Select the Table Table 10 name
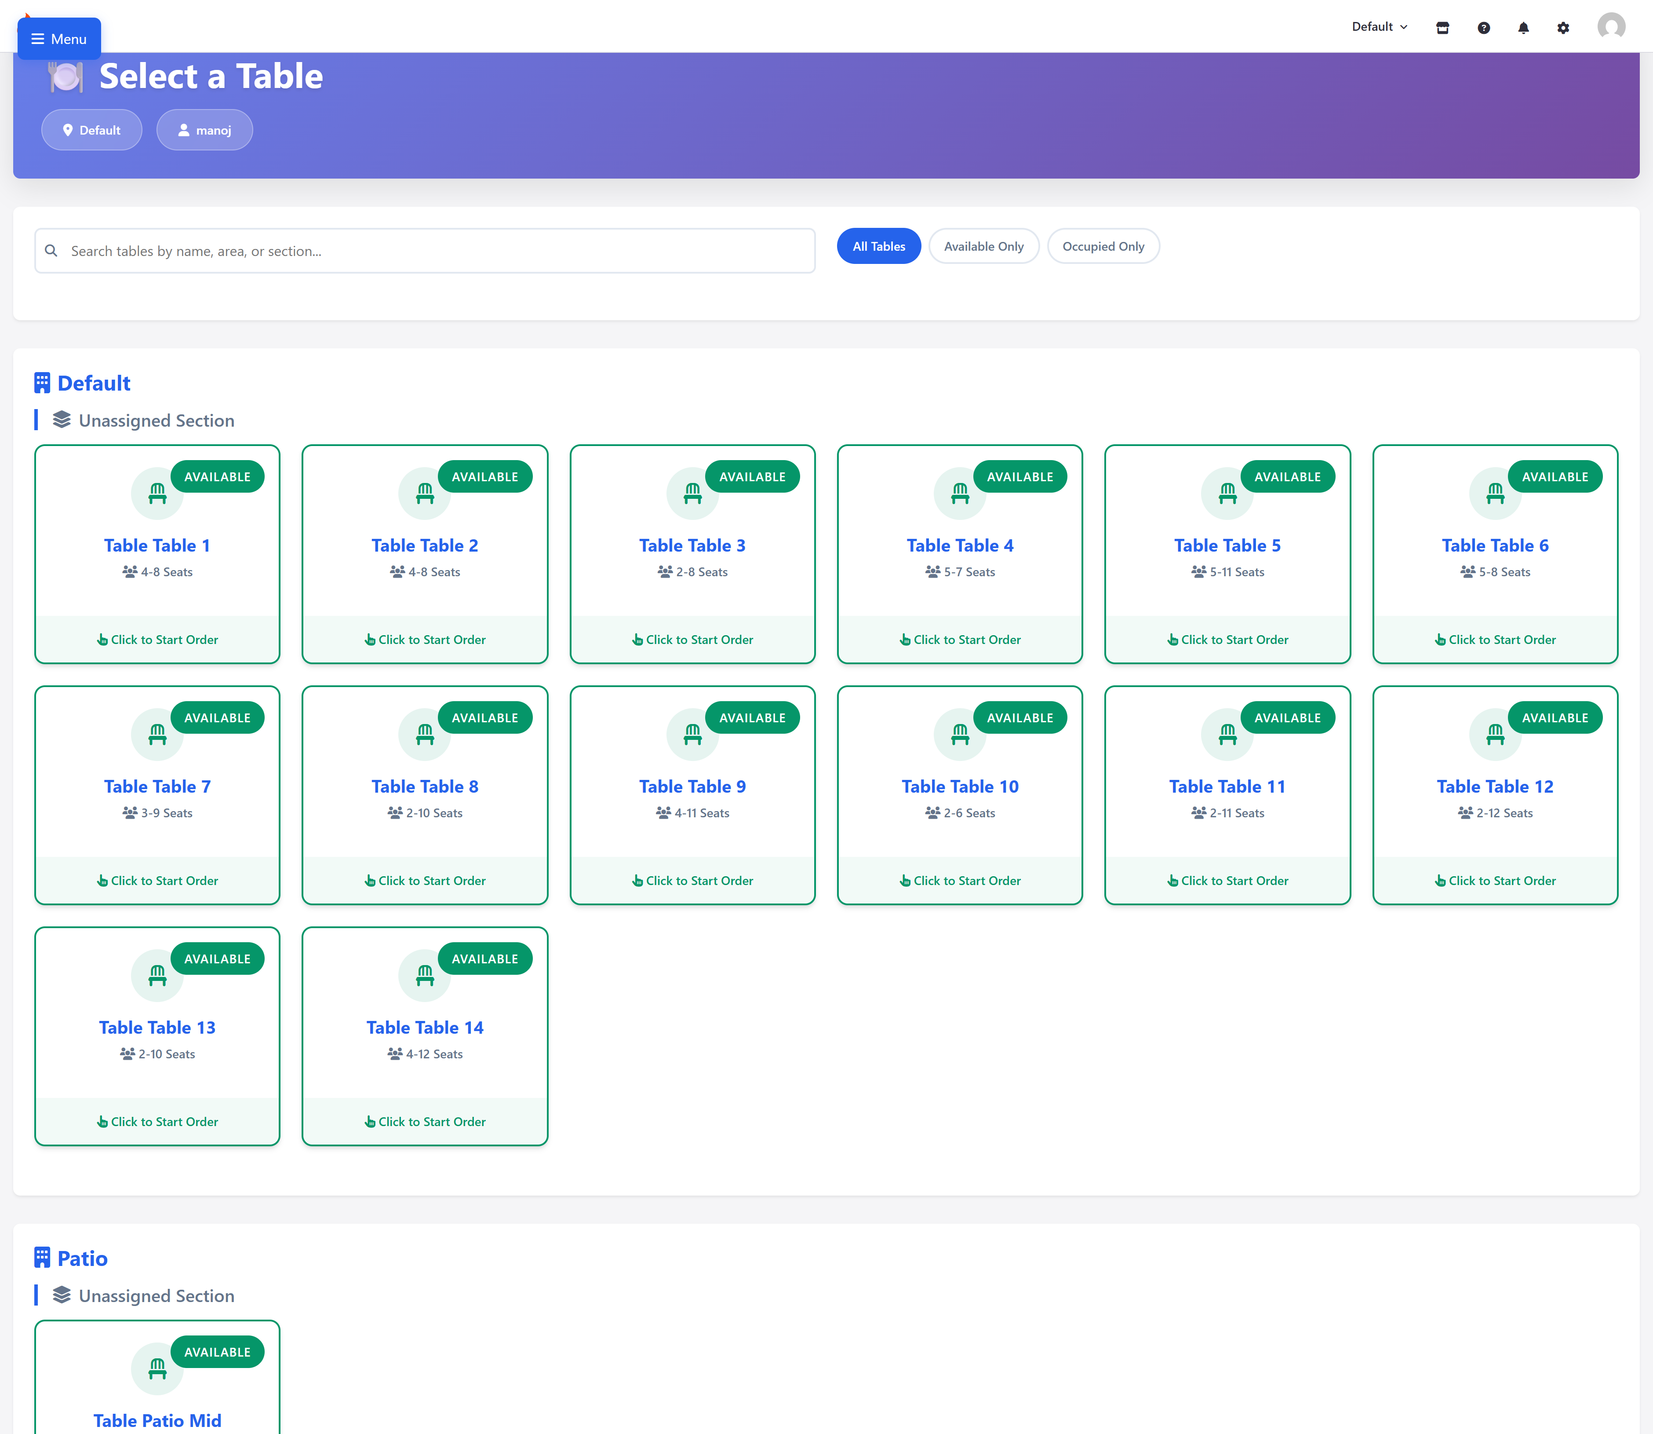This screenshot has height=1434, width=1653. tap(960, 787)
